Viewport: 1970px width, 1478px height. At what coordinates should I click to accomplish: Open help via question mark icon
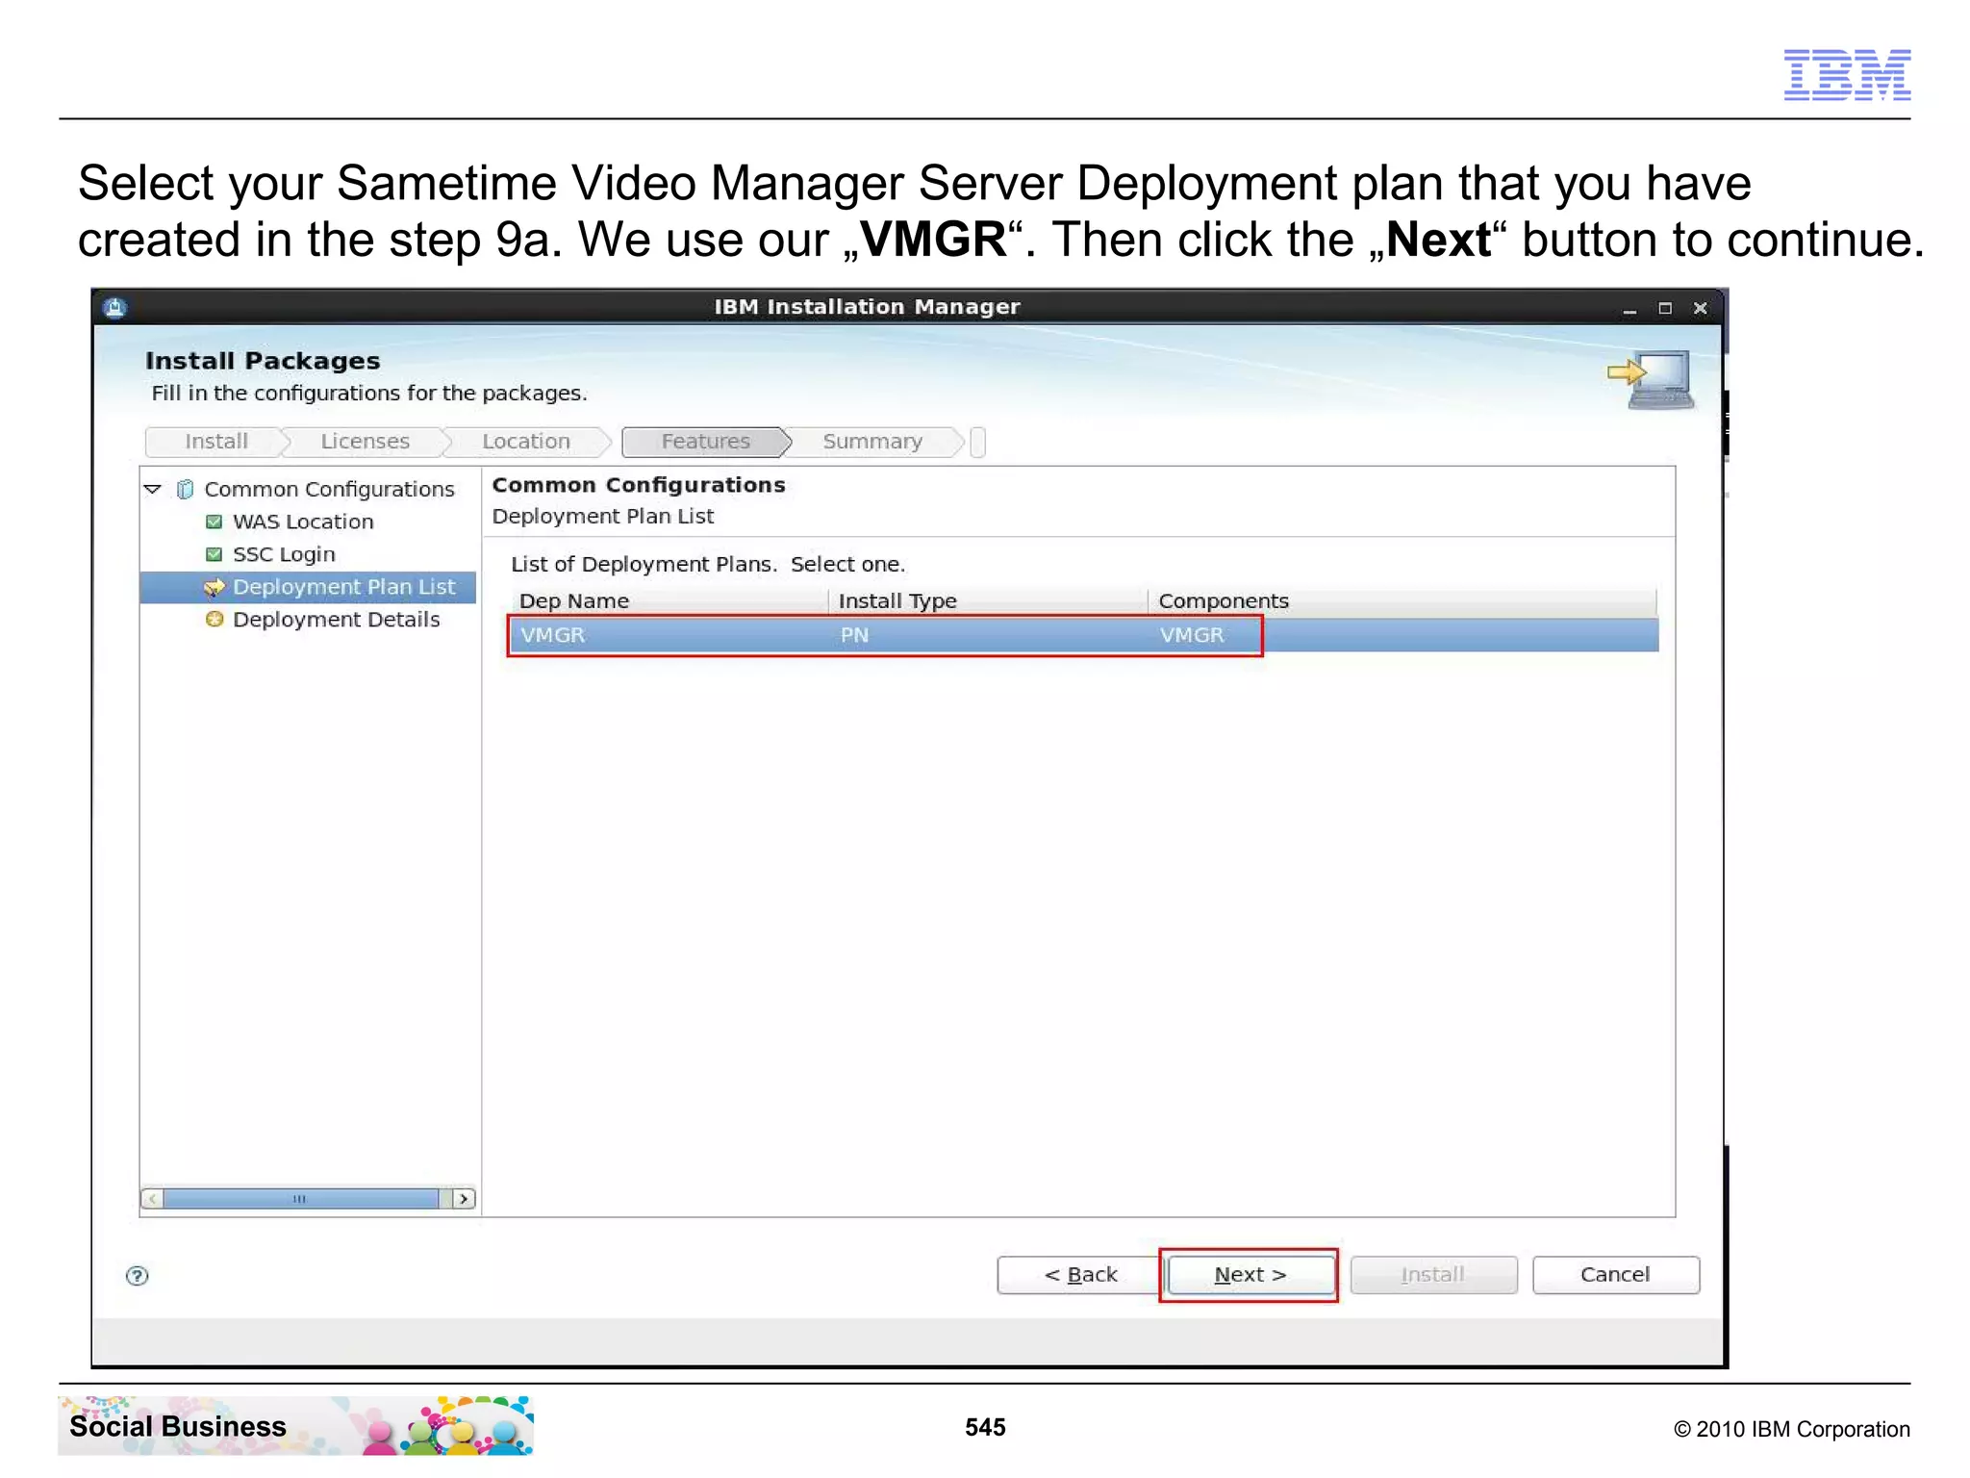click(138, 1276)
